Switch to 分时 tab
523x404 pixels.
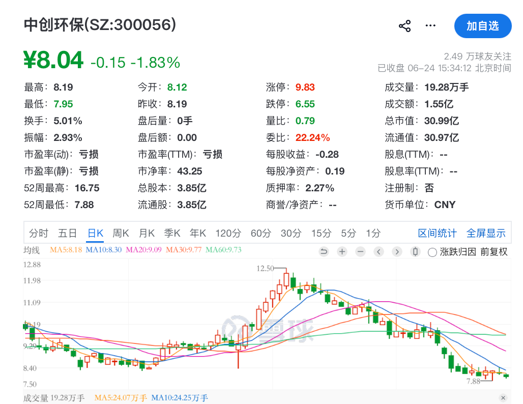click(x=39, y=233)
